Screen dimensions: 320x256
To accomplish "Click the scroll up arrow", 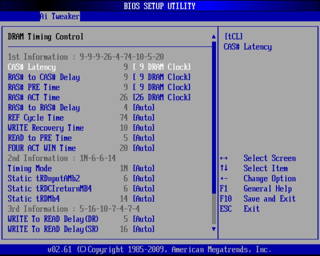I will tap(214, 37).
